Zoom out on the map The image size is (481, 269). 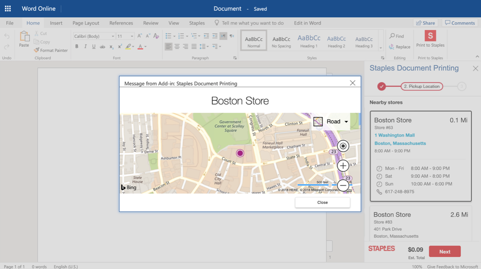click(x=343, y=185)
